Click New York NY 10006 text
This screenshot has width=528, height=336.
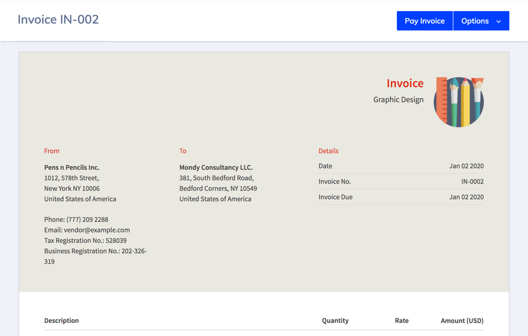72,189
